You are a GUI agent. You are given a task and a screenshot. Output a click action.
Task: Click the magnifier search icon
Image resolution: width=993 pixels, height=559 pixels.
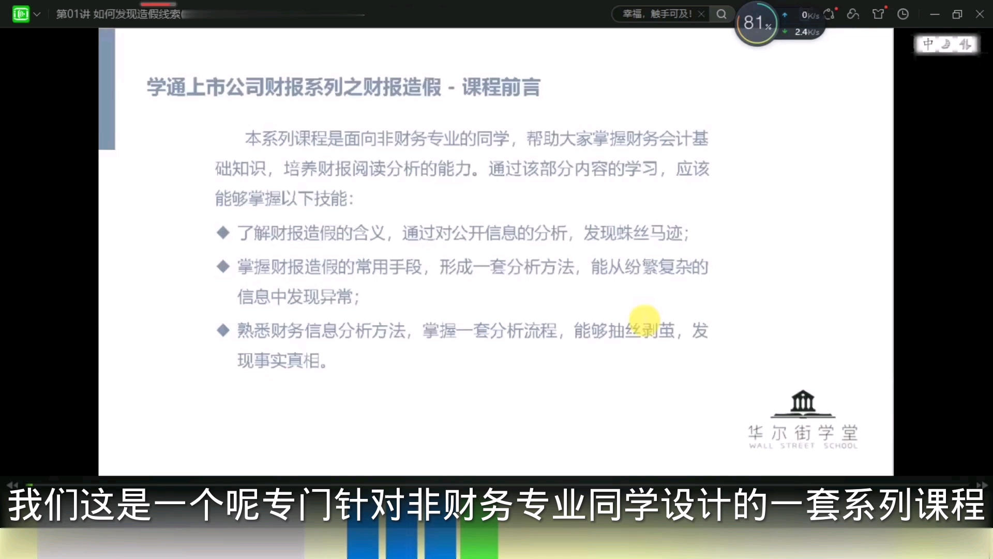pyautogui.click(x=721, y=14)
